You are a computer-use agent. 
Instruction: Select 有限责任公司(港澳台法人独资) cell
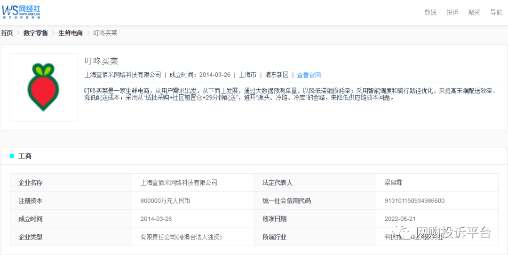point(193,237)
